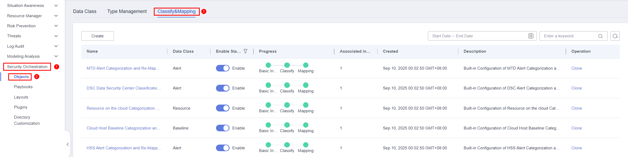
Task: Click Basic Info step dot in Resource row
Action: [268, 105]
